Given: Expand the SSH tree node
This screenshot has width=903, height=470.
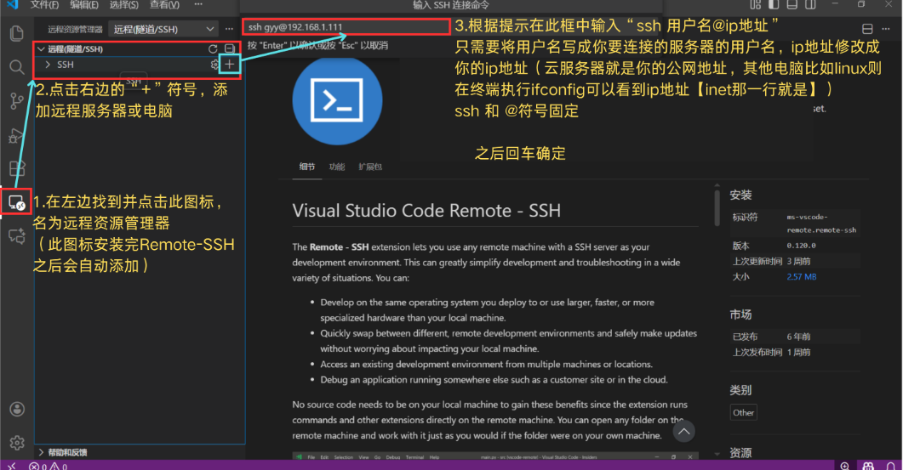Looking at the screenshot, I should pos(48,65).
